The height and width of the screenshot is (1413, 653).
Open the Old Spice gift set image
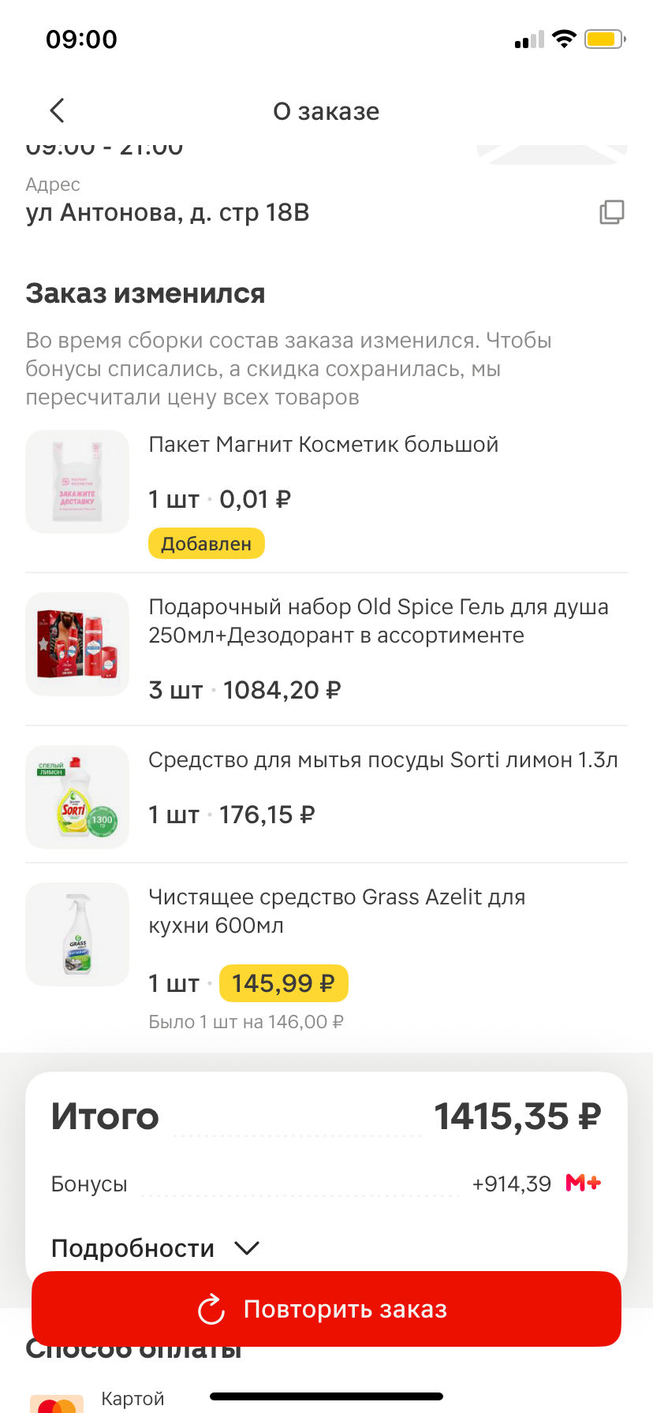point(77,644)
